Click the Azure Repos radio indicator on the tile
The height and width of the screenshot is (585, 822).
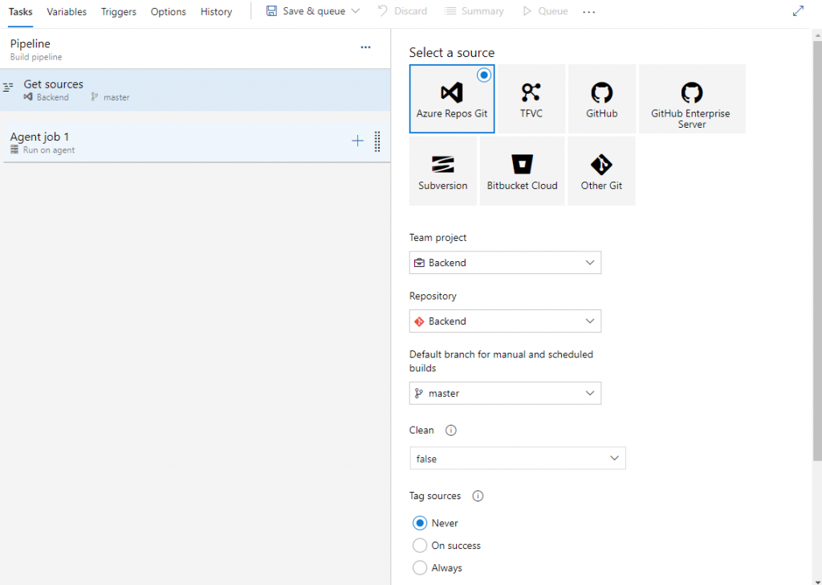(484, 75)
